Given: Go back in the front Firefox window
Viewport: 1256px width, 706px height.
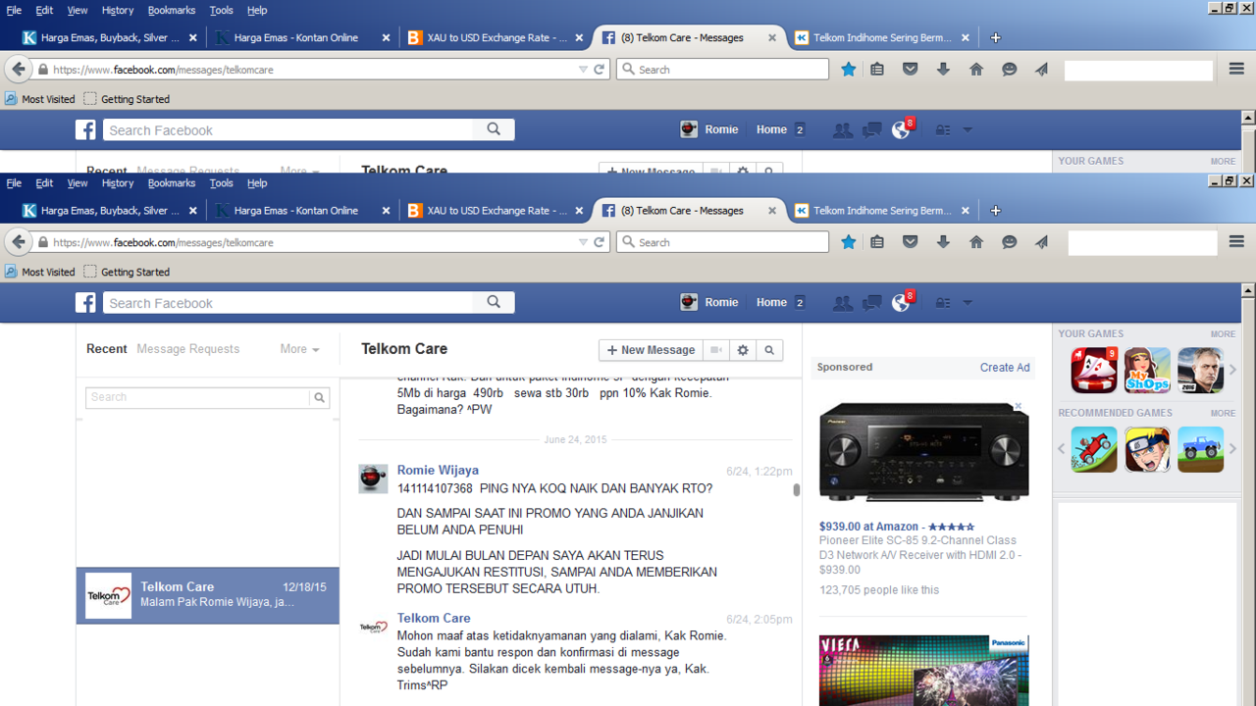Looking at the screenshot, I should tap(18, 242).
